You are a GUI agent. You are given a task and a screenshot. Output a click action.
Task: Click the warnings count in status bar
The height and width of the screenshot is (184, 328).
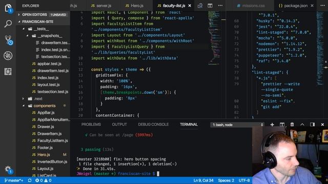[48, 180]
